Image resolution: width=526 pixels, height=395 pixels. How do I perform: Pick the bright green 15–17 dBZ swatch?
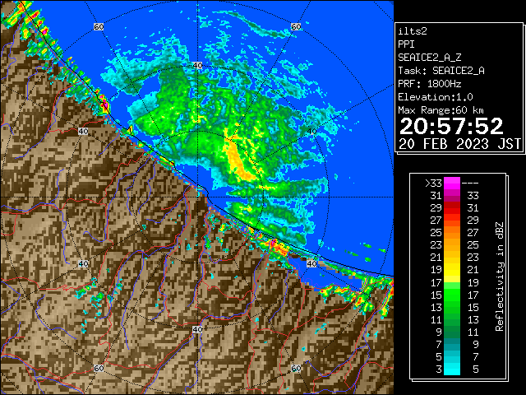[452, 295]
